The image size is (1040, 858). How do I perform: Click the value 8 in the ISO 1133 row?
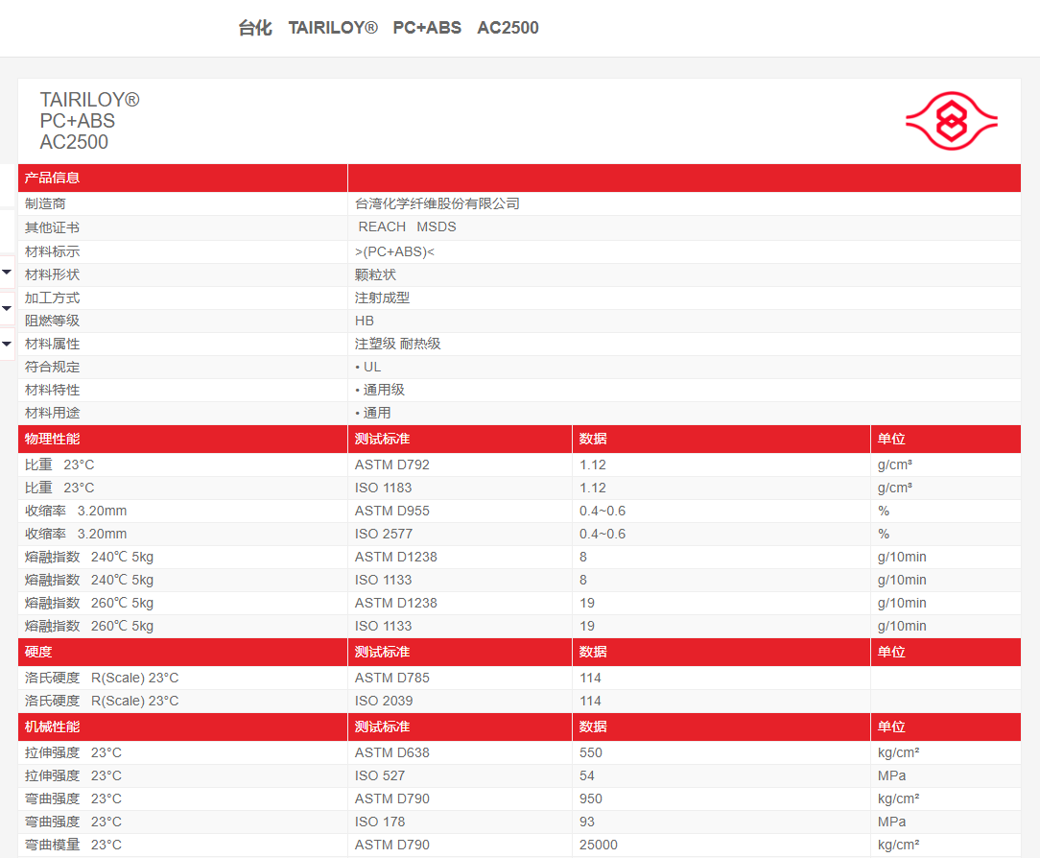pos(583,580)
